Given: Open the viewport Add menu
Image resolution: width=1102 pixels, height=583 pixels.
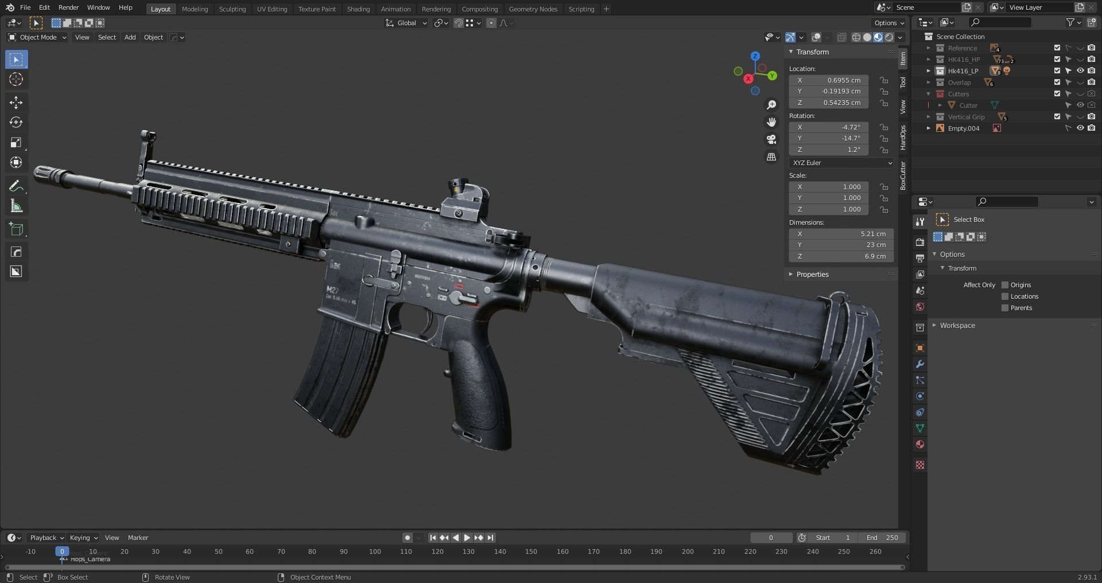Looking at the screenshot, I should 130,37.
